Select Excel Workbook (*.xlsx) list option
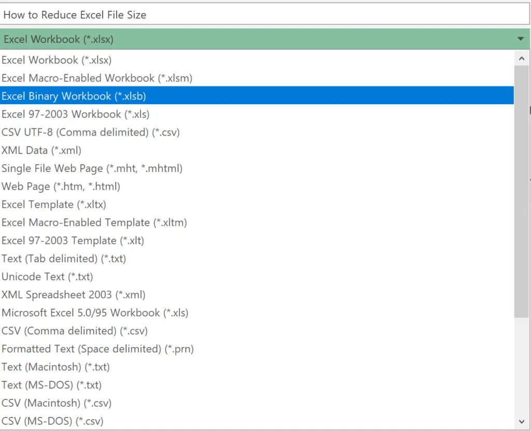 click(x=257, y=60)
